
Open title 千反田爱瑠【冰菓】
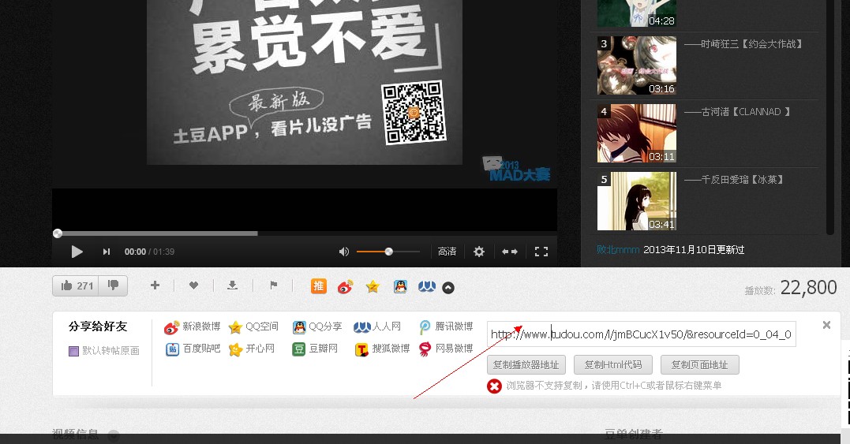[x=734, y=179]
